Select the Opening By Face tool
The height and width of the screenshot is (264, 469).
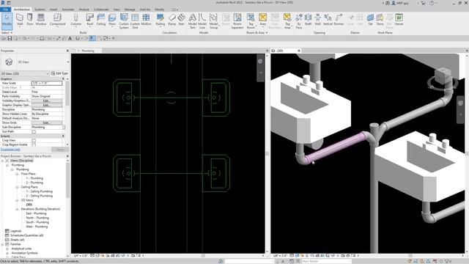(299, 21)
